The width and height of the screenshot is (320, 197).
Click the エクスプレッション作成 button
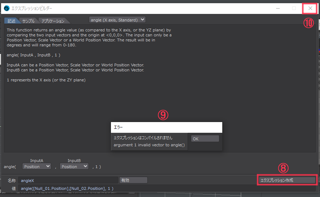click(287, 180)
